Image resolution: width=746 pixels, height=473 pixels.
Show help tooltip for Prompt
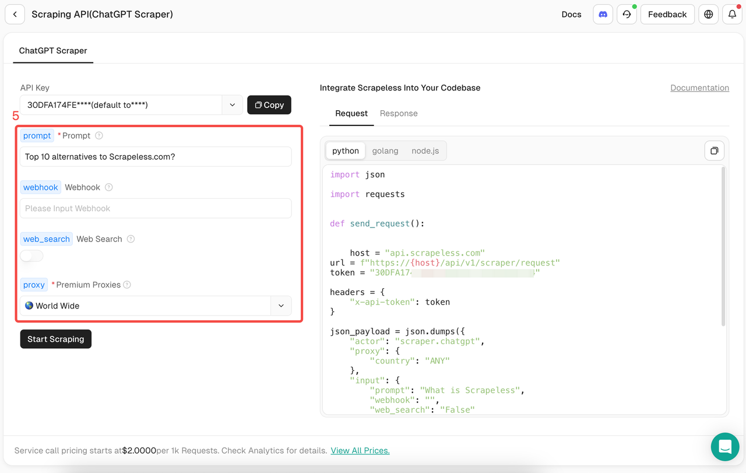[x=99, y=136]
